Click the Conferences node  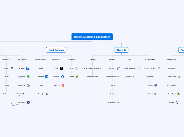click(172, 85)
